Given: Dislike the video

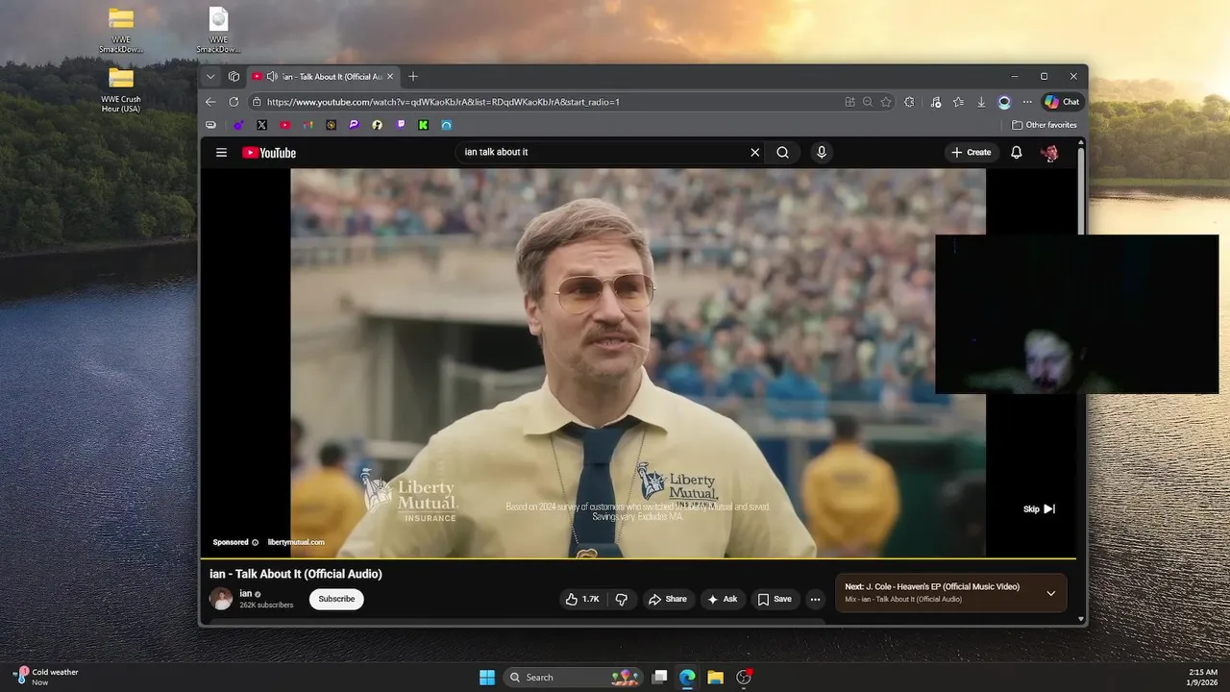Looking at the screenshot, I should (x=621, y=599).
